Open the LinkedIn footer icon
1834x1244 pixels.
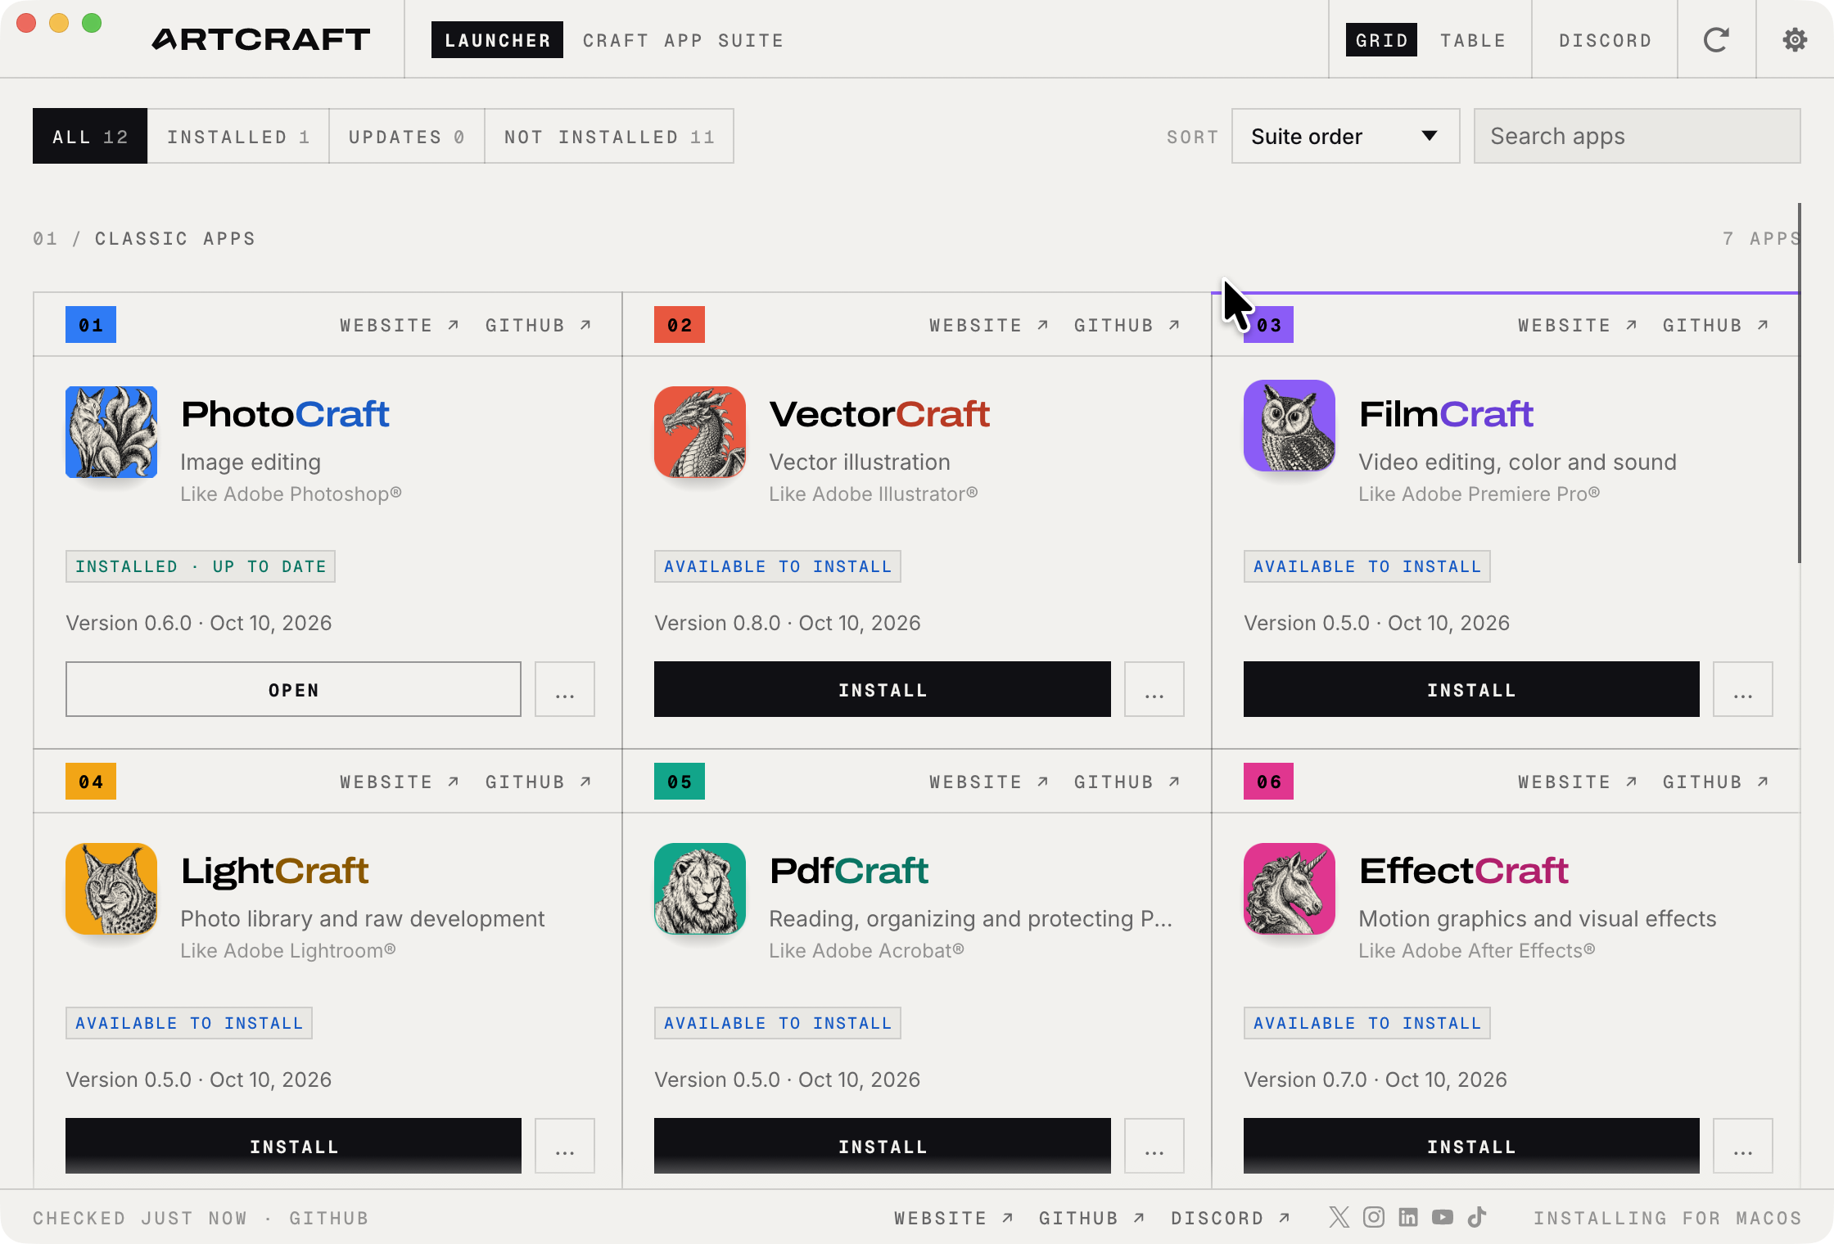pos(1408,1217)
